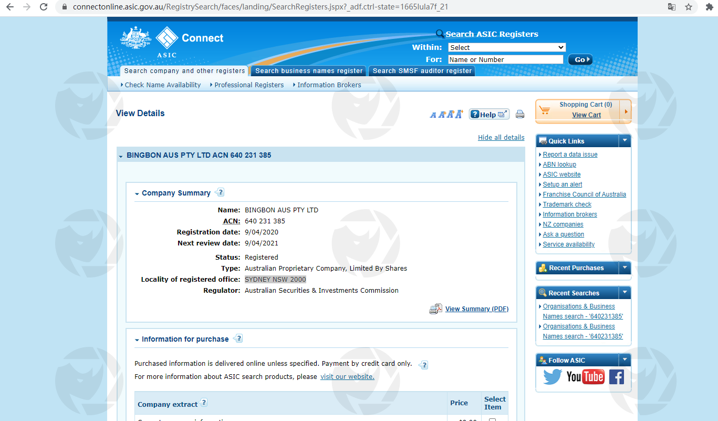Tick the company extract select checkbox
This screenshot has height=421, width=718.
pyautogui.click(x=492, y=420)
